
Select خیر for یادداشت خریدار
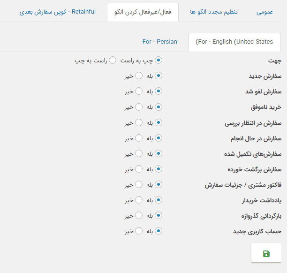139,200
